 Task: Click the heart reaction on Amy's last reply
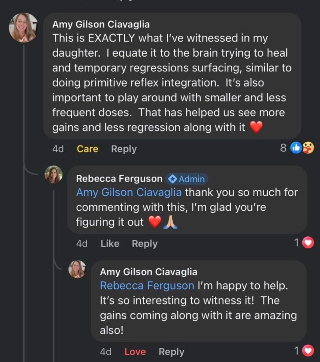tap(309, 351)
